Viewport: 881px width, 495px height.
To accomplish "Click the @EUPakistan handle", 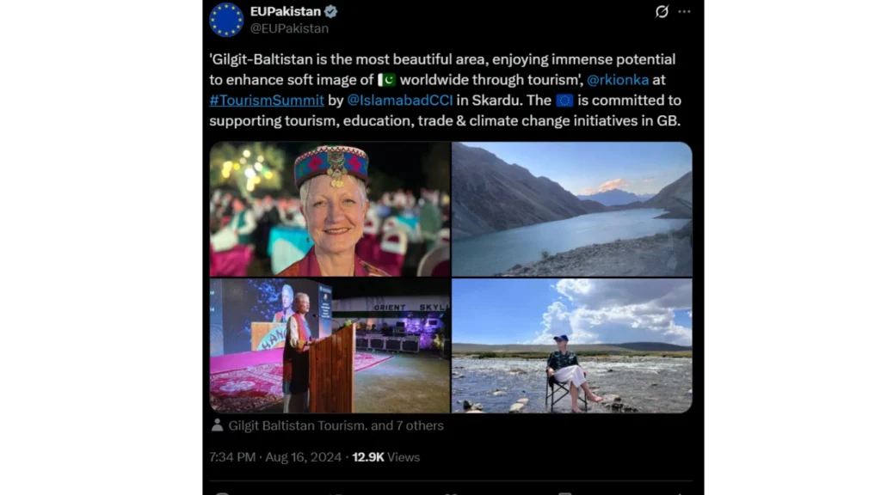I will tap(289, 28).
